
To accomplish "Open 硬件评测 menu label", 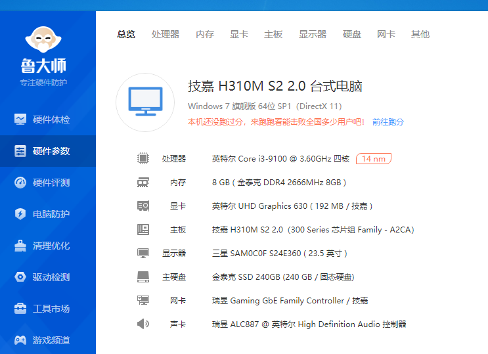I will tap(51, 183).
